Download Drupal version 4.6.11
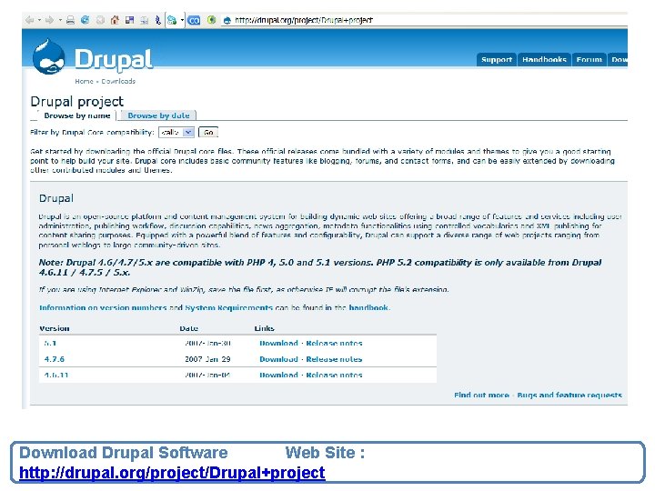This screenshot has height=491, width=655. pyautogui.click(x=278, y=375)
